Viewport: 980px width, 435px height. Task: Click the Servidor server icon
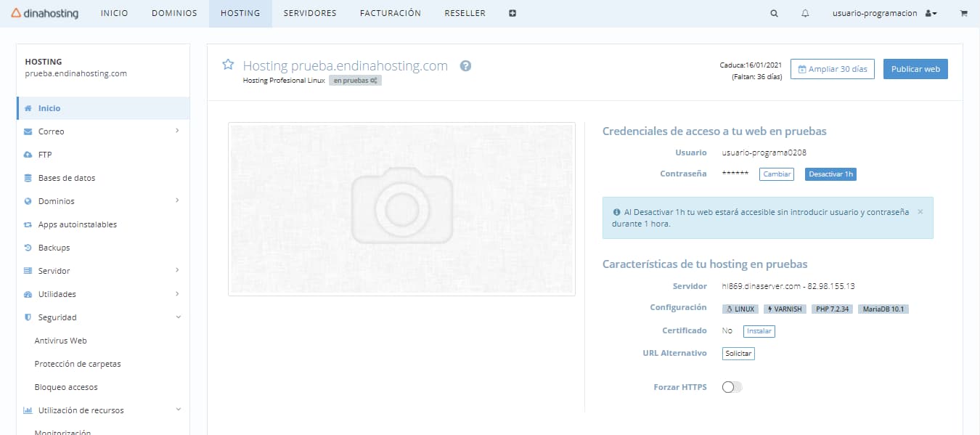28,271
